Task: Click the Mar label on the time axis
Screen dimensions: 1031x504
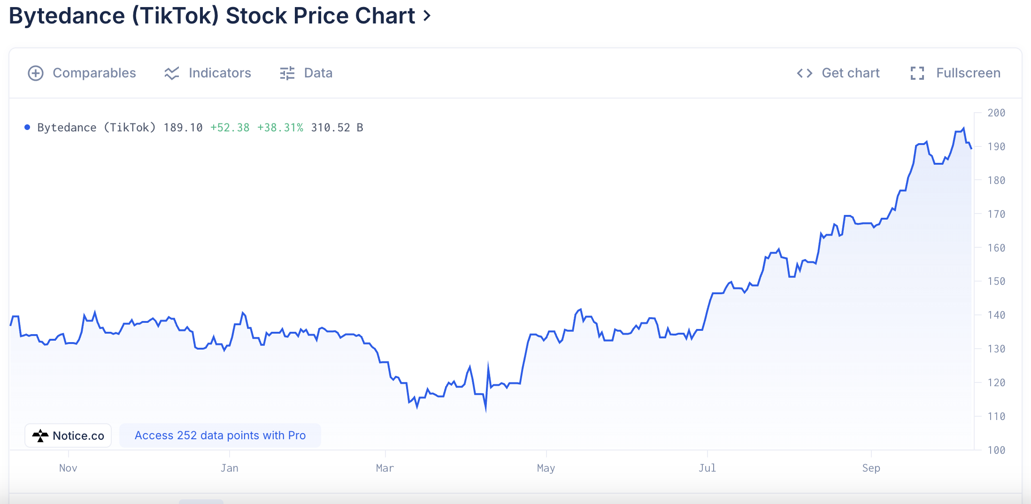Action: [385, 468]
